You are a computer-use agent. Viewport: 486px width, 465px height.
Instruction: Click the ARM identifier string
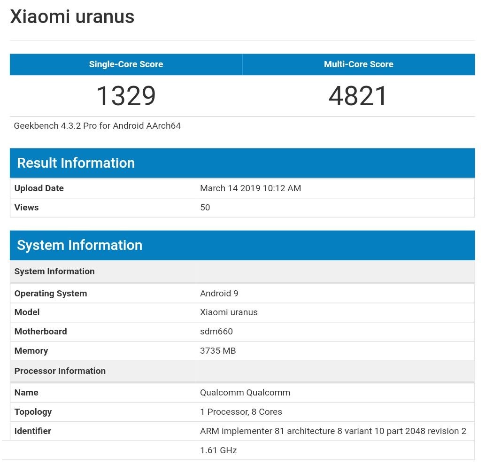pos(333,431)
